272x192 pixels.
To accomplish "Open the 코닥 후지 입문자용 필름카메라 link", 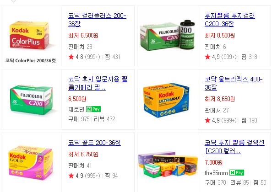I will 98,83.
